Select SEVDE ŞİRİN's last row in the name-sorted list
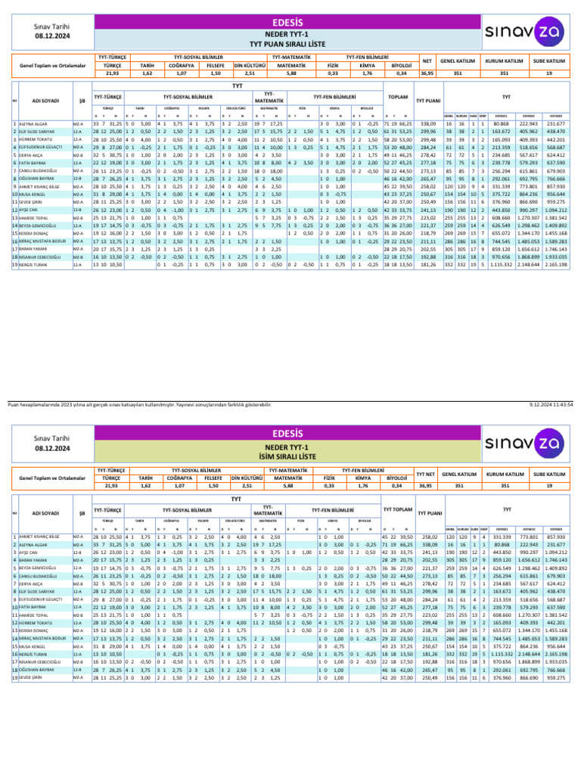Viewport: 581px width, 775px height. 290,677
